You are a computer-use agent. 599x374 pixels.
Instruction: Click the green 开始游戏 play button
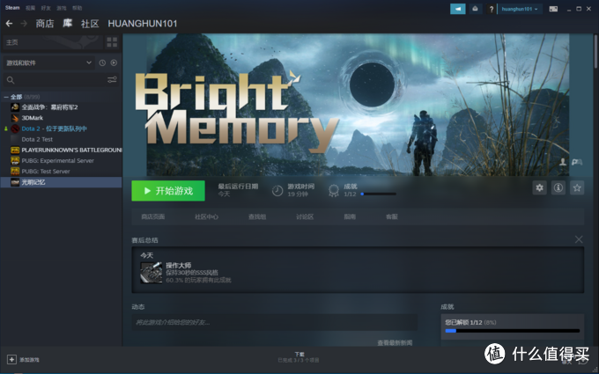(x=168, y=190)
